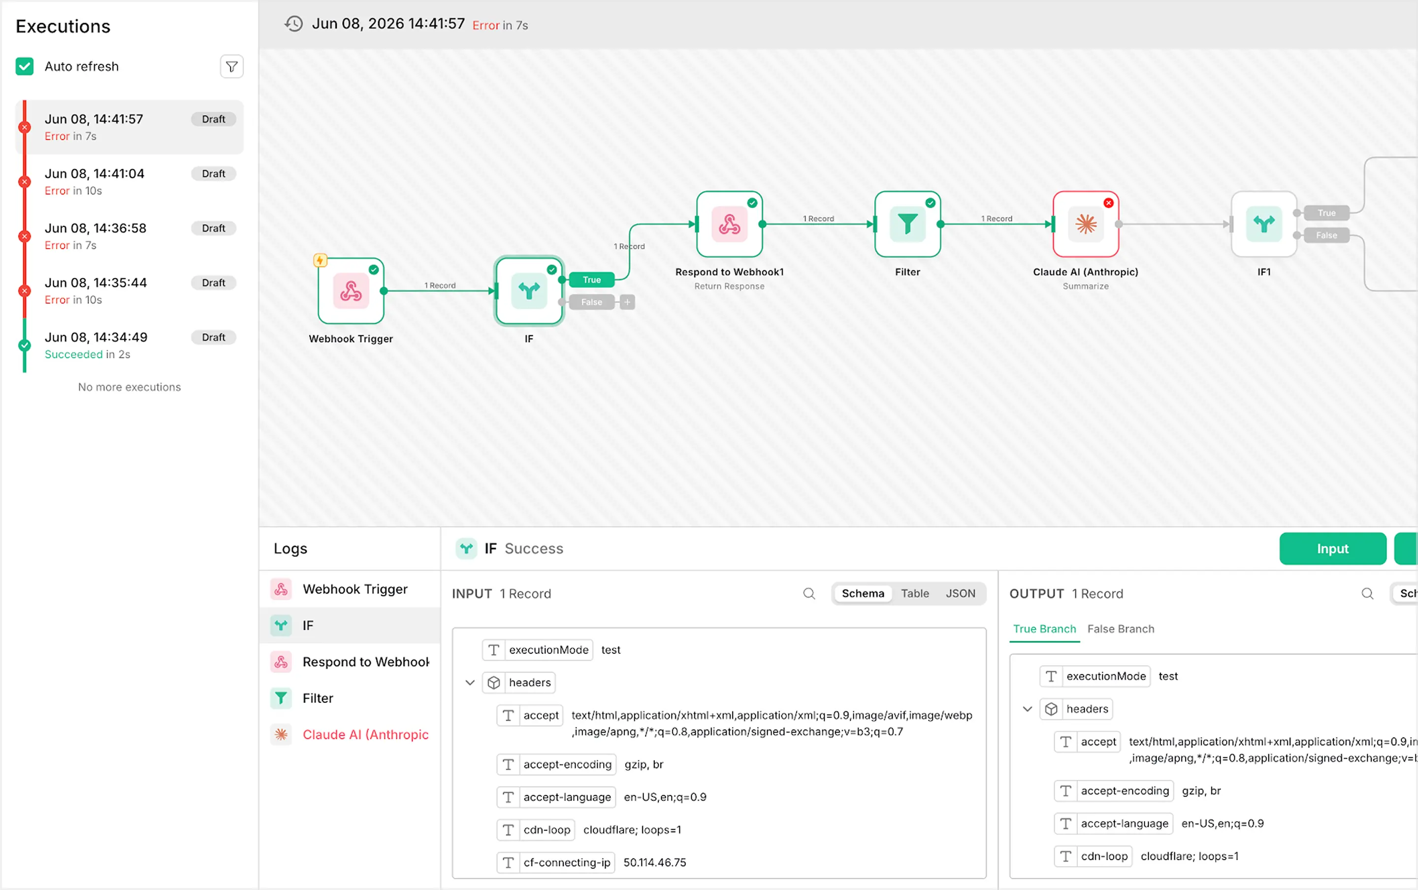The image size is (1418, 890).
Task: Click the history clock icon in header
Action: 293,24
